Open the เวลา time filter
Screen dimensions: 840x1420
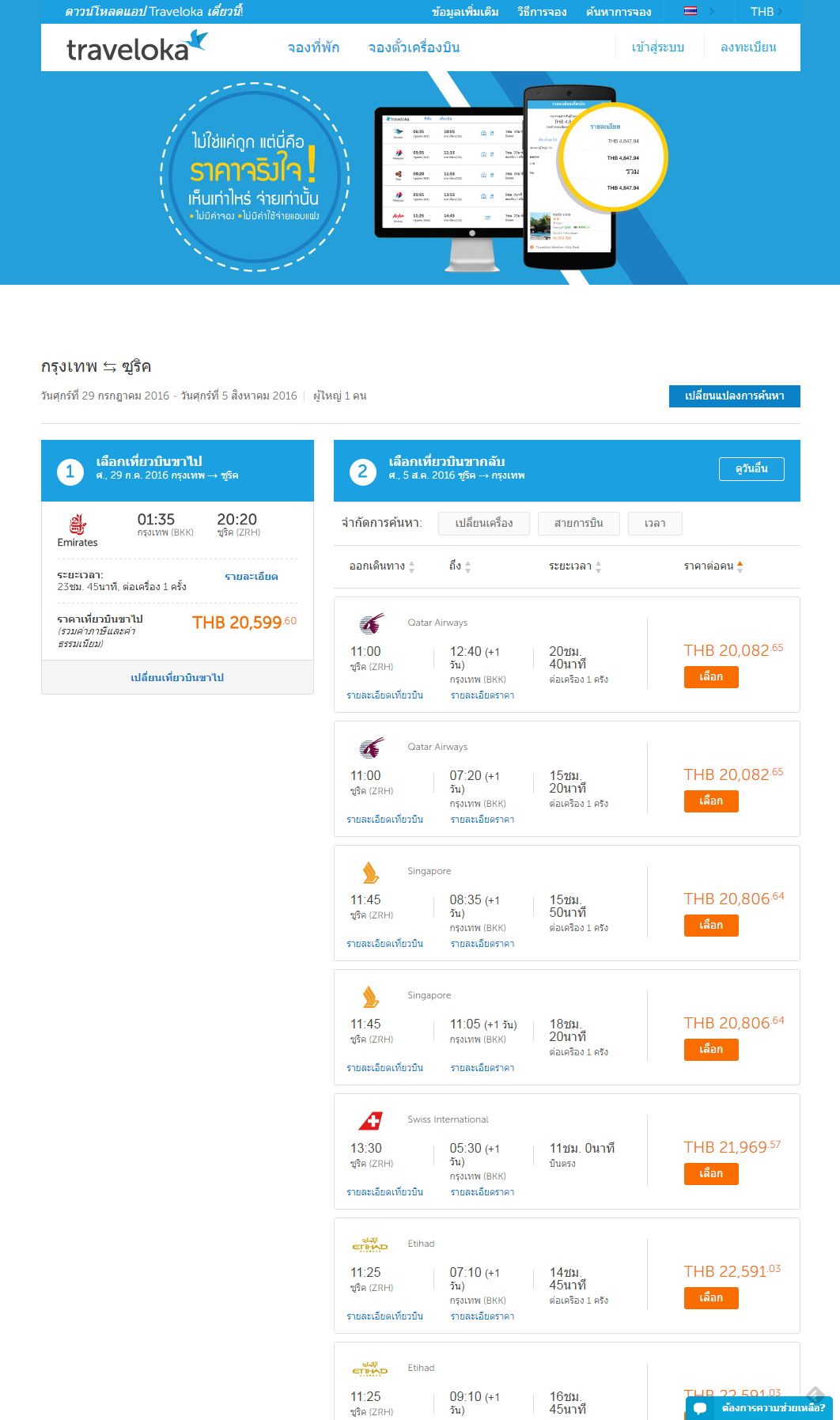654,523
